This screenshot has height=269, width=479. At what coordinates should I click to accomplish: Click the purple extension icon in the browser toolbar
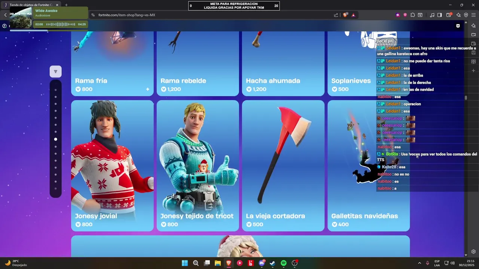coord(397,15)
